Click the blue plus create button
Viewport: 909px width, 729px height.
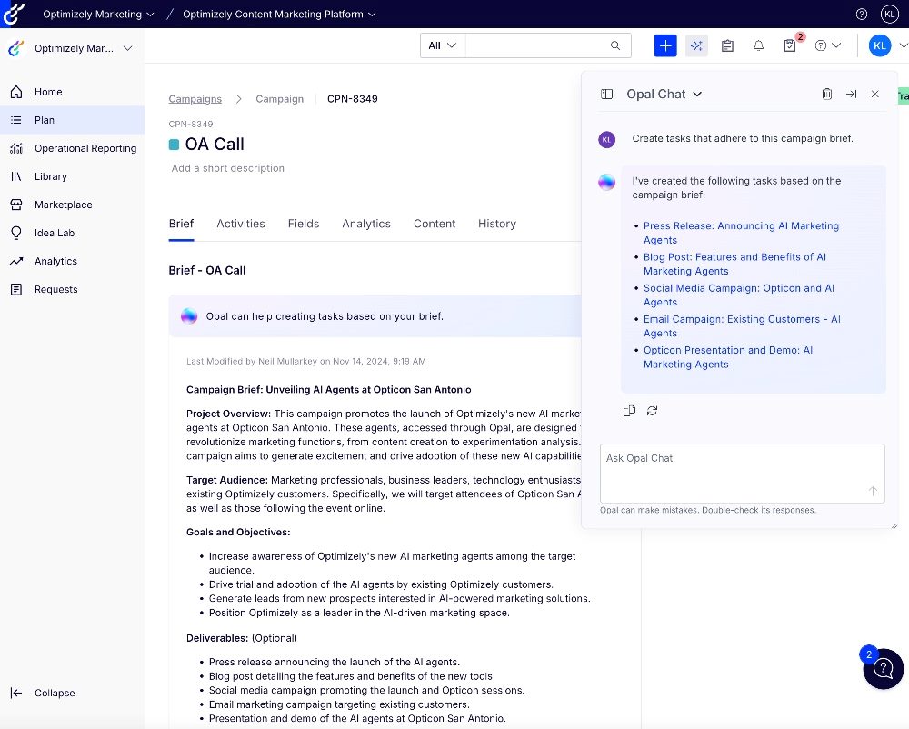point(665,45)
